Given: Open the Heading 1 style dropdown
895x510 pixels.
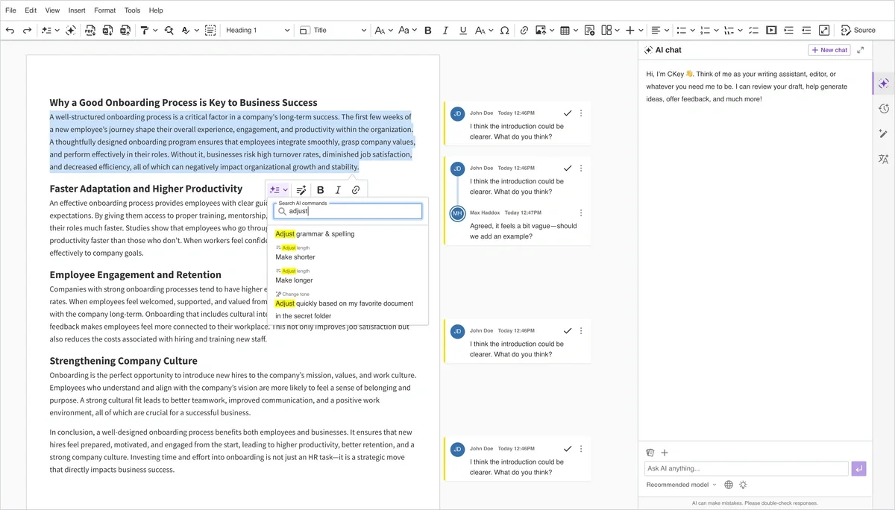Looking at the screenshot, I should point(257,31).
